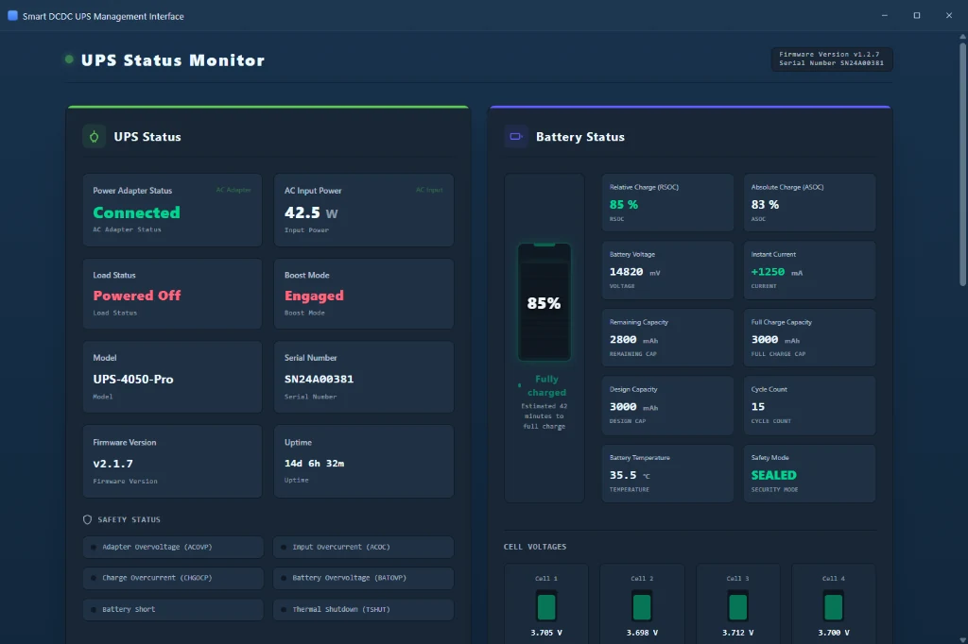Select the Input Overcurrent (ACOC) safety row
Viewport: 968px width, 644px height.
pos(364,547)
